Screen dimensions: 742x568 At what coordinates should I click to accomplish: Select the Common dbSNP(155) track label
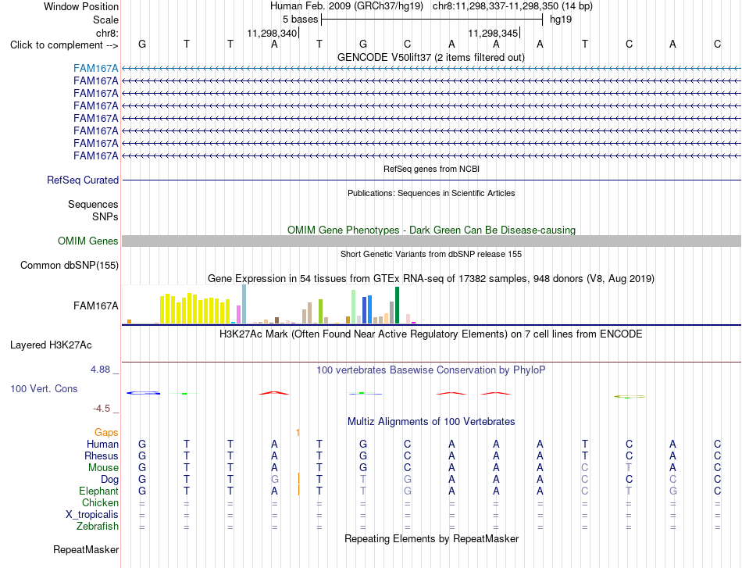tap(70, 265)
